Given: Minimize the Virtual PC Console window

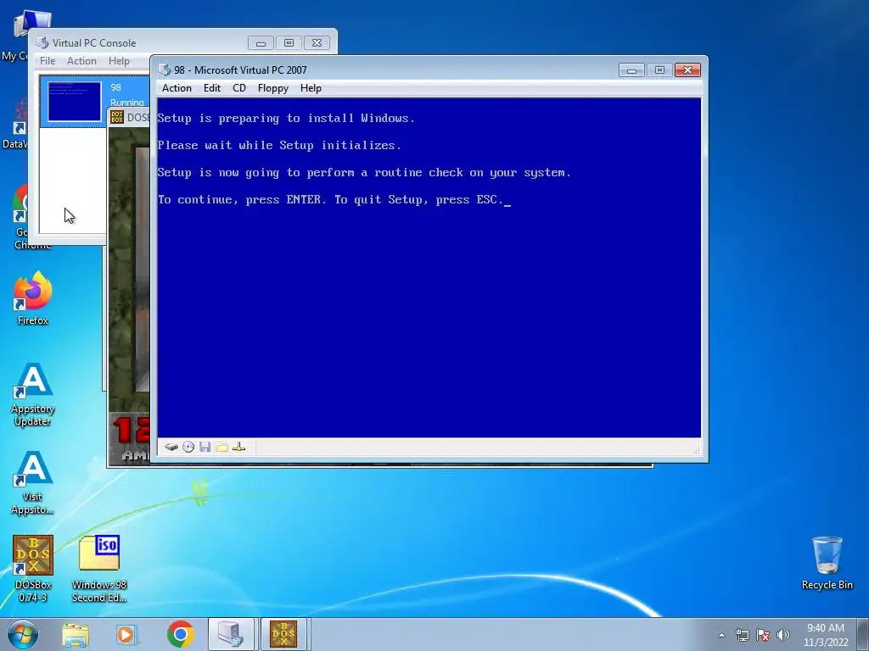Looking at the screenshot, I should tap(261, 42).
